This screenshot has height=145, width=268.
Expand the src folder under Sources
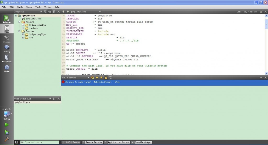click(23, 38)
